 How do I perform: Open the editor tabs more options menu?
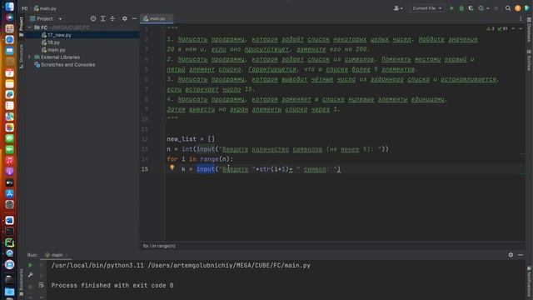pos(521,18)
